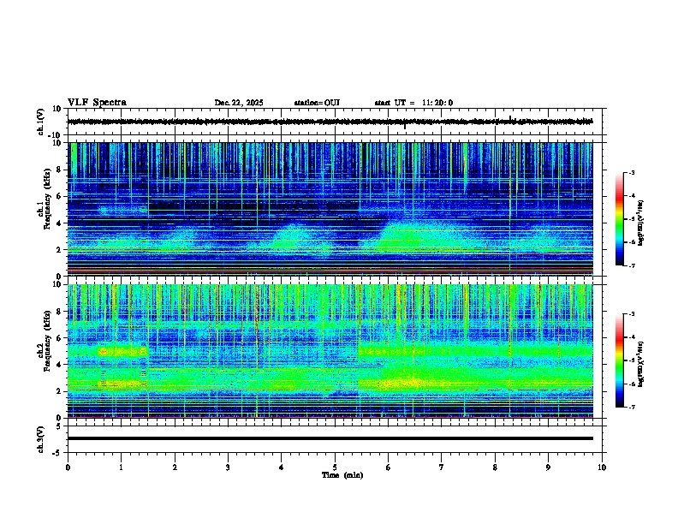Click the time axis tick label "7"
The height and width of the screenshot is (524, 678).
pyautogui.click(x=442, y=467)
